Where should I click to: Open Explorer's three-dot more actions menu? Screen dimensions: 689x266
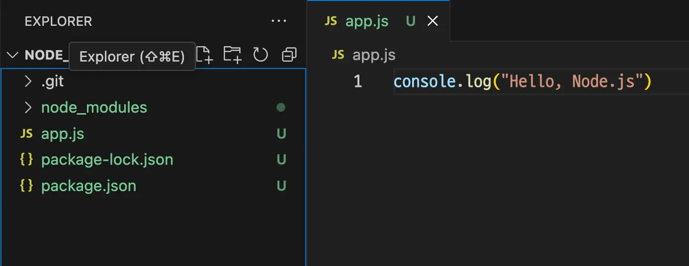[279, 21]
